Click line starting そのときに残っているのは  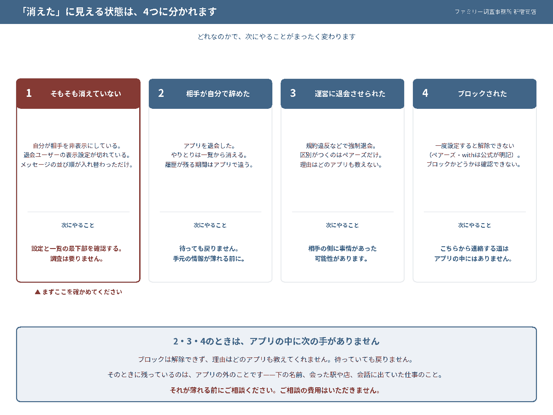(x=276, y=375)
